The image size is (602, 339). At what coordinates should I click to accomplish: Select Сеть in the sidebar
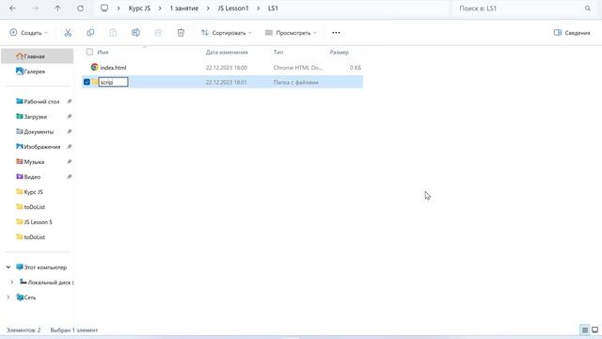coord(29,298)
